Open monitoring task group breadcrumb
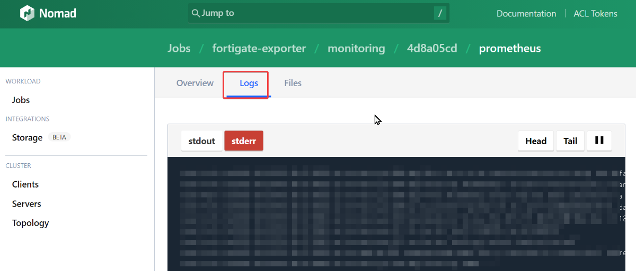The image size is (636, 271). pyautogui.click(x=356, y=48)
